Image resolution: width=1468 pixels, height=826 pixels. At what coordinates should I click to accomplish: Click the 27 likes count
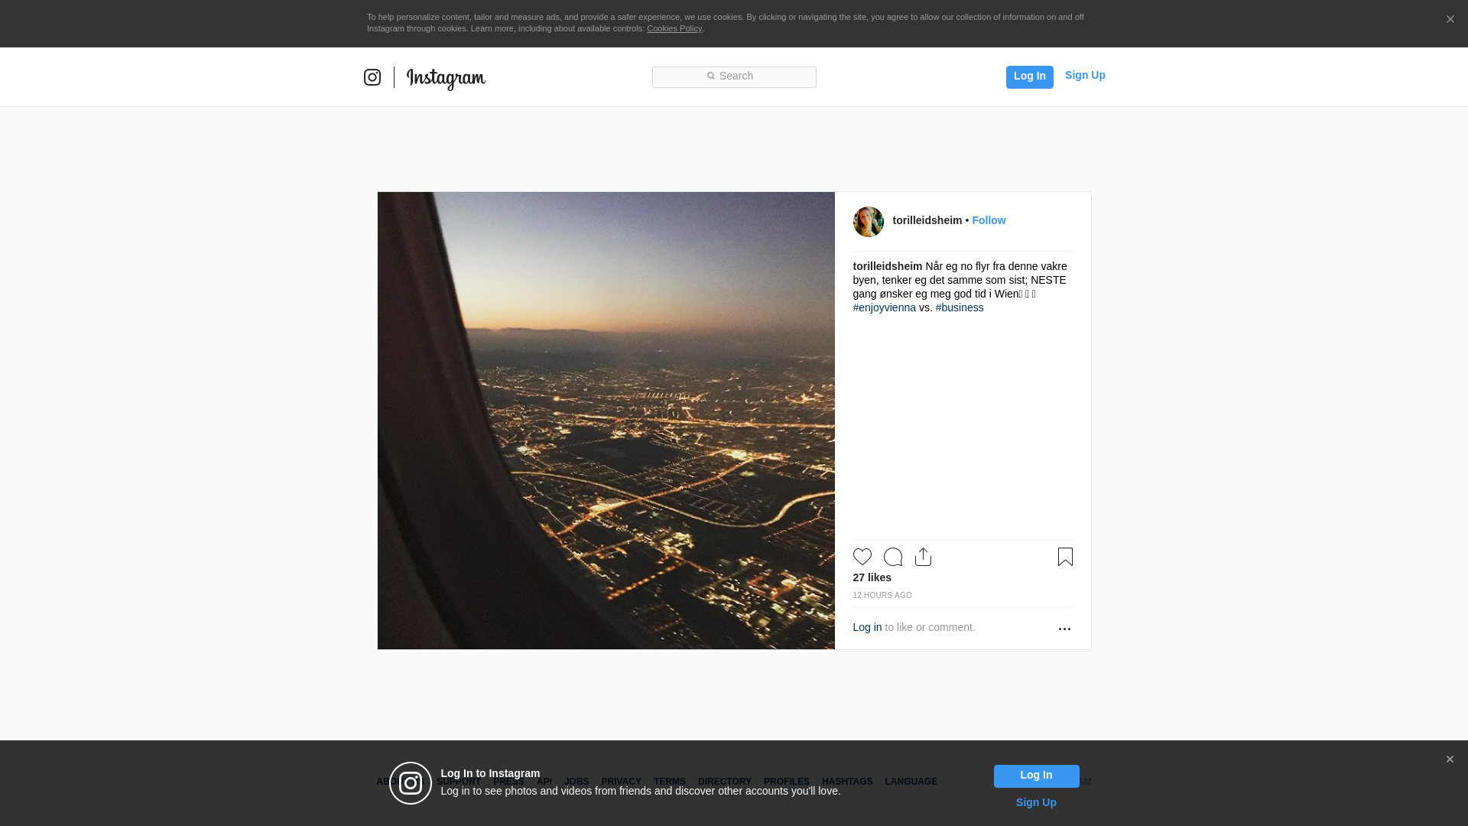tap(872, 577)
